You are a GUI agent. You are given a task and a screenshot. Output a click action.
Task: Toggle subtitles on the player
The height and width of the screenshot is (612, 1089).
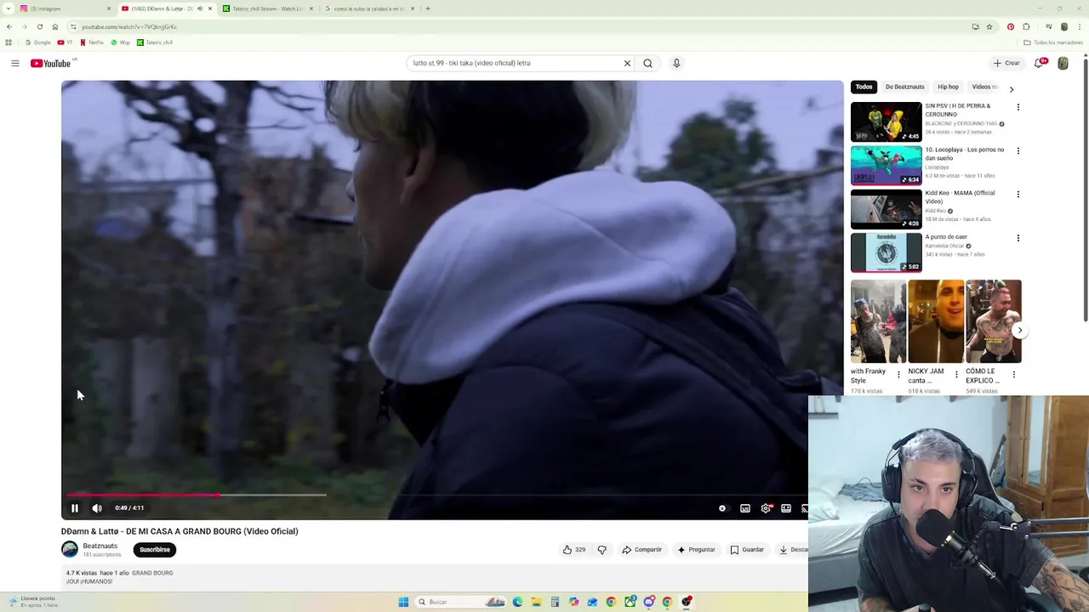(745, 508)
